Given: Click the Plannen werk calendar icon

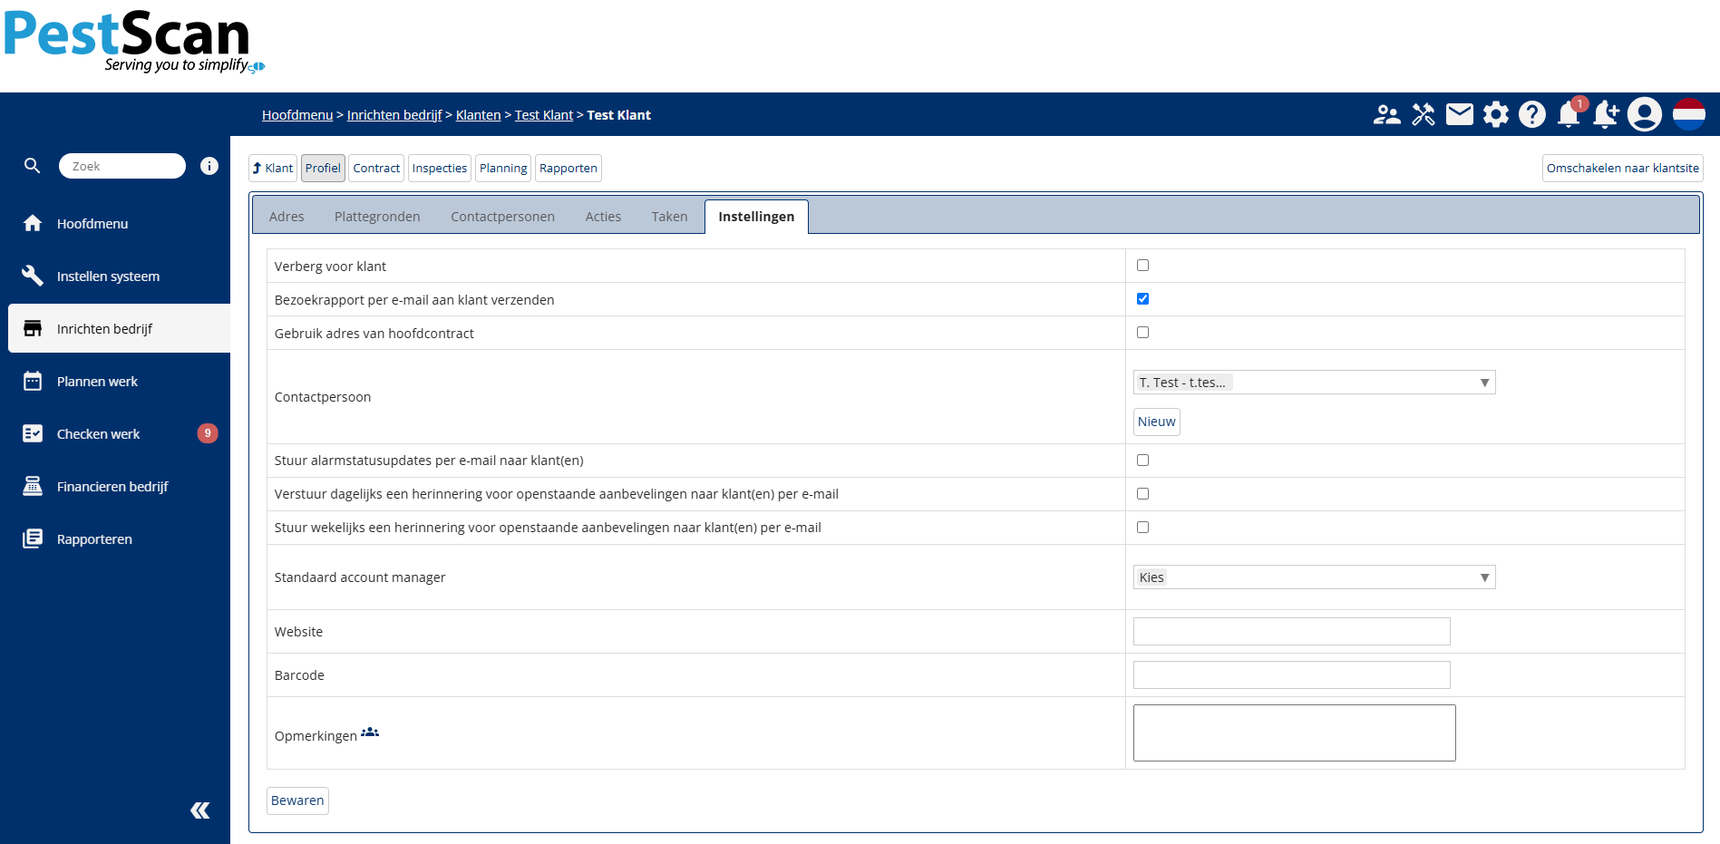Looking at the screenshot, I should (x=33, y=381).
